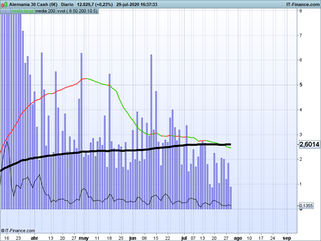Click the 'abr' month marker on time axis

coord(35,238)
